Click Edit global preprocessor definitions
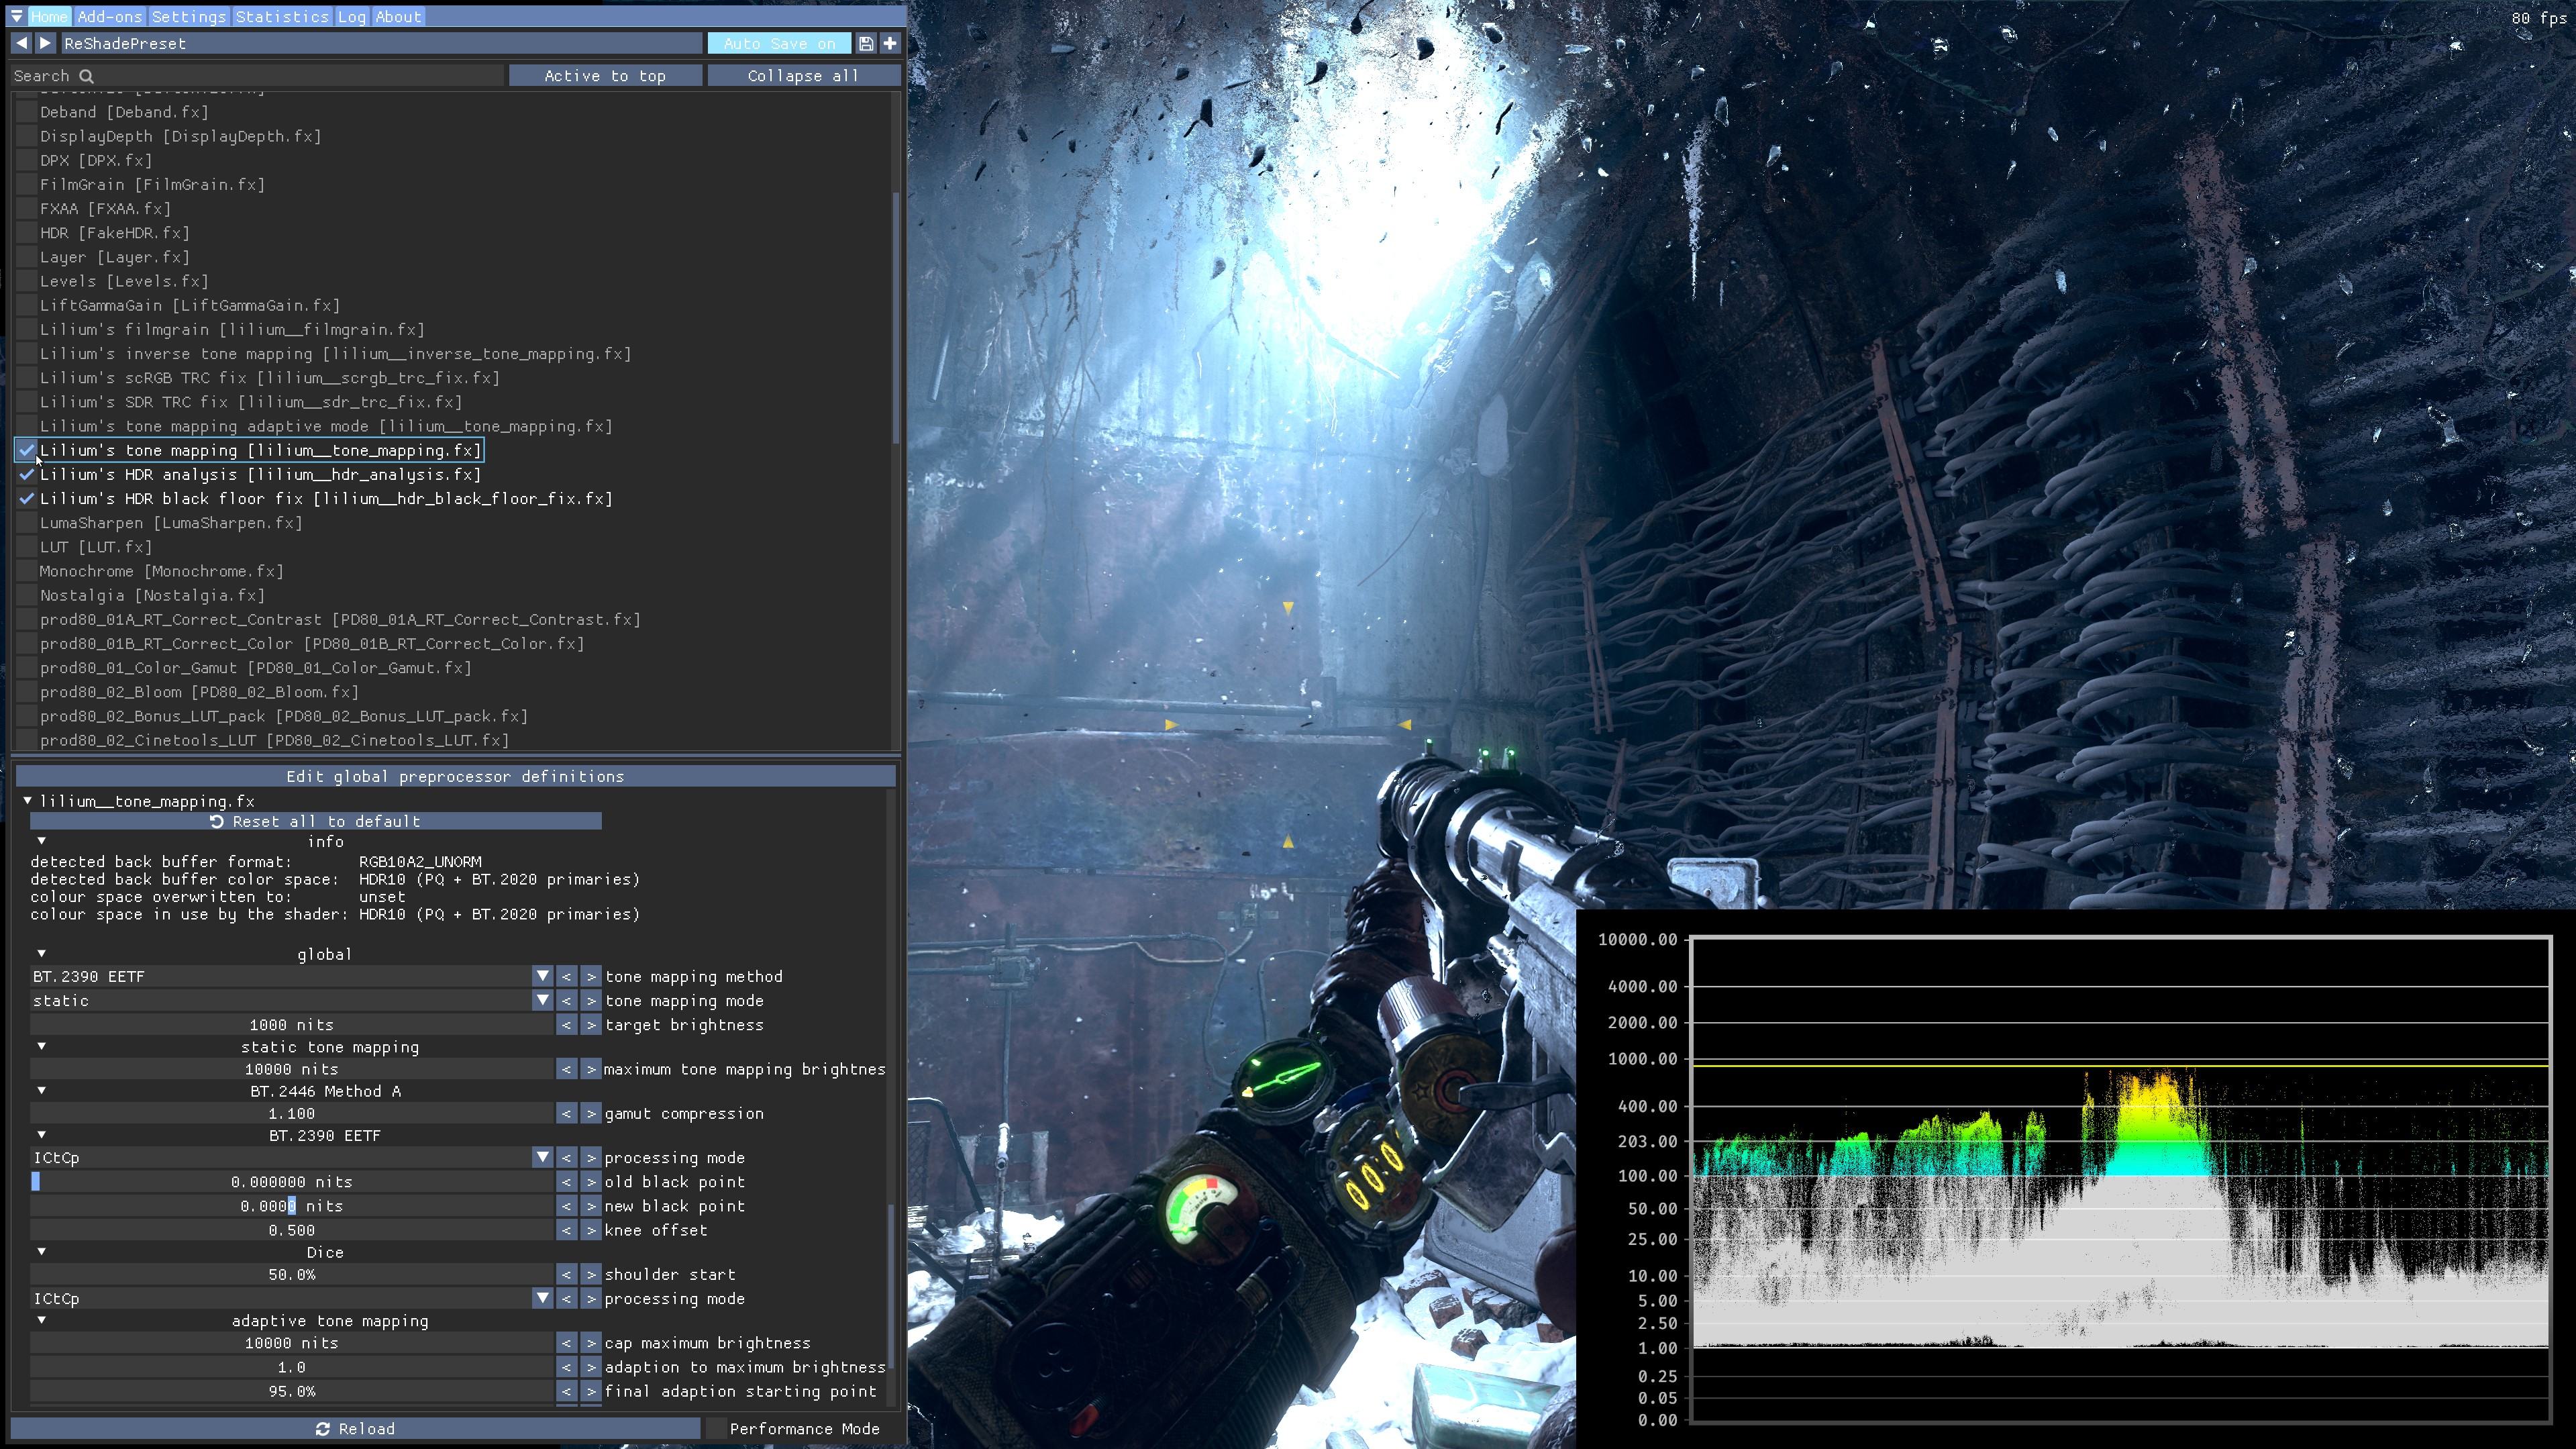 click(455, 776)
